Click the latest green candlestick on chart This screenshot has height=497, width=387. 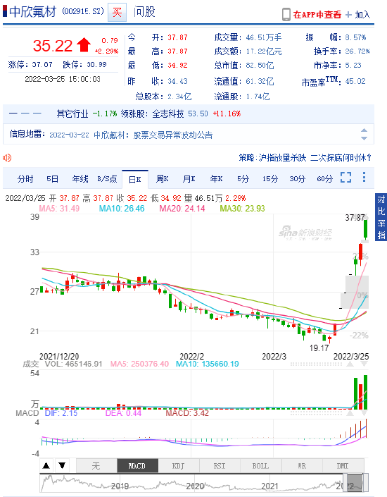click(x=365, y=230)
